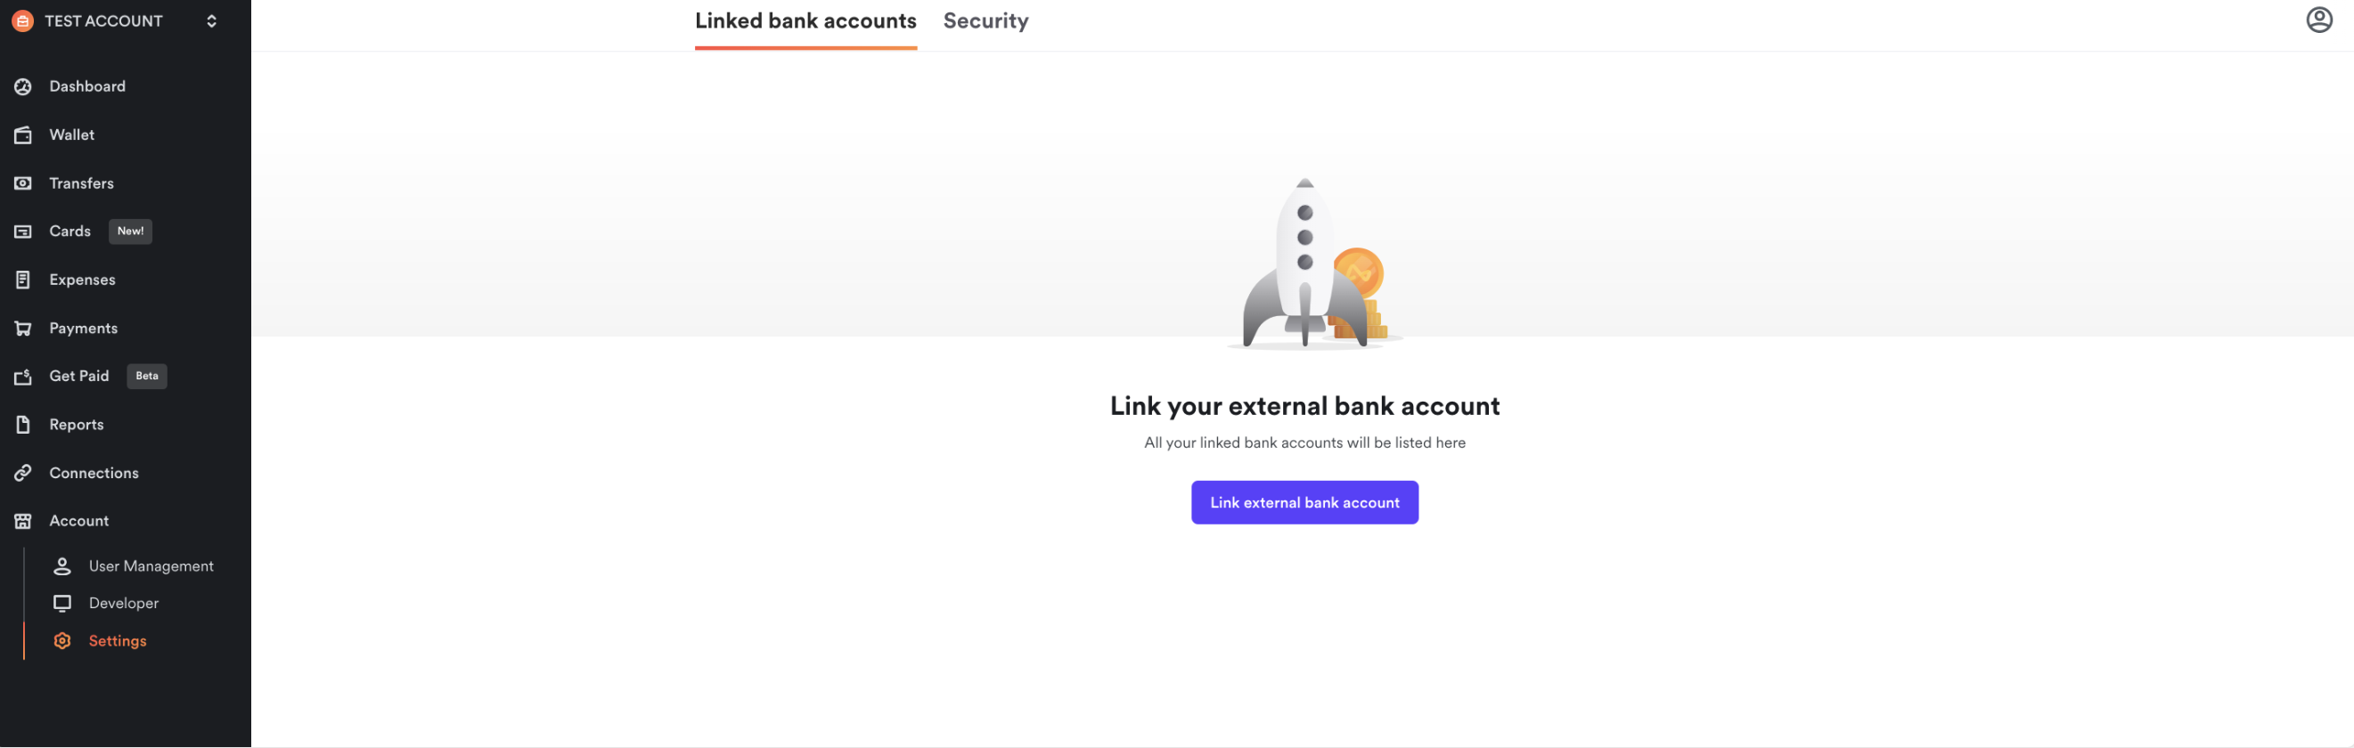Click the Wallet icon in sidebar
Viewport: 2354px width, 748px height.
[23, 135]
